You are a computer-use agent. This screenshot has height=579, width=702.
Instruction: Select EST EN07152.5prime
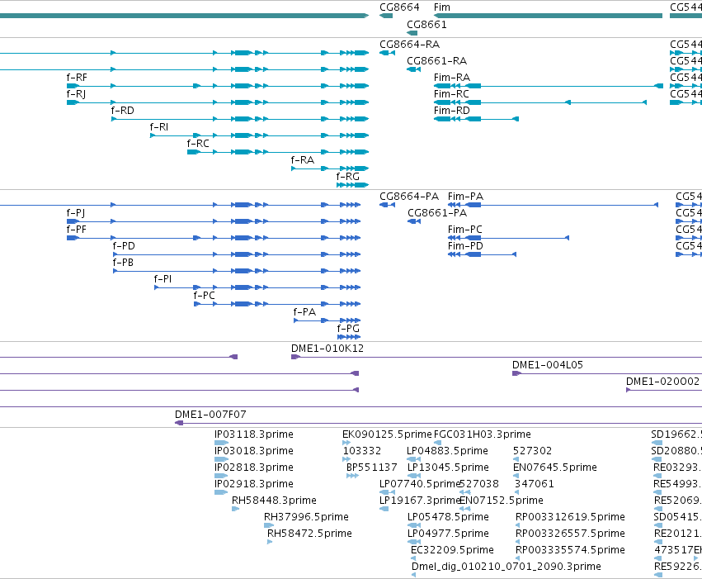point(464,509)
